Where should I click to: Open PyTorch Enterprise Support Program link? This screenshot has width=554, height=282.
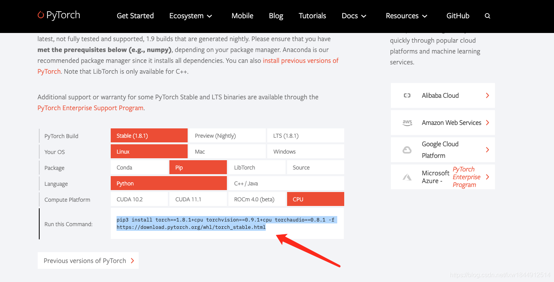click(91, 108)
